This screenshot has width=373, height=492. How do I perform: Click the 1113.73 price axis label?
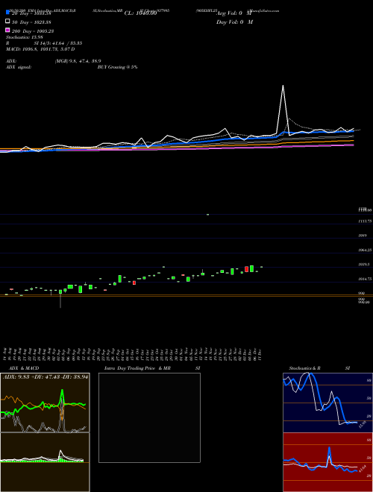(x=365, y=221)
